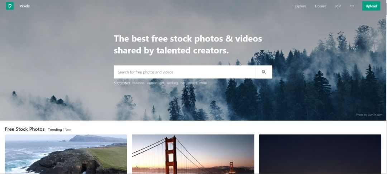
Task: Open the coastal cliffs ocean photo
Action: [66, 154]
